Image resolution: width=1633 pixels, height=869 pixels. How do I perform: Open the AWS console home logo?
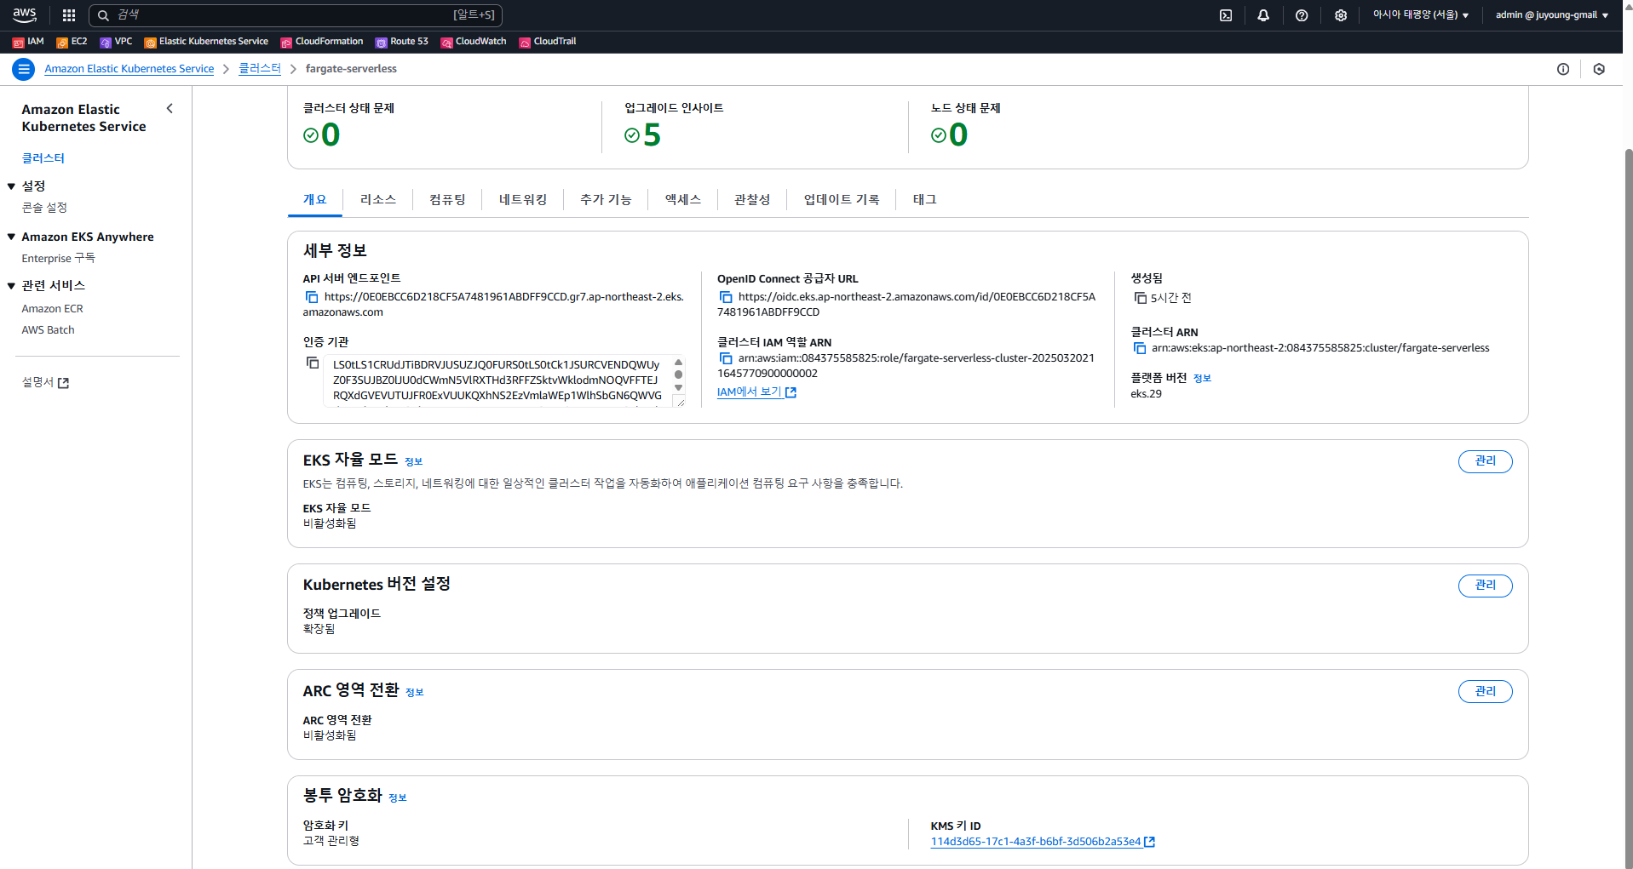[25, 14]
